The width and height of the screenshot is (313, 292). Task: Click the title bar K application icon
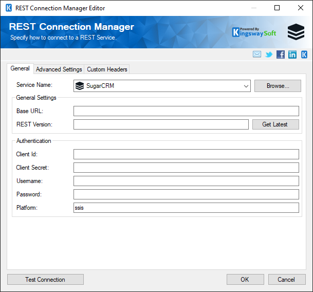pyautogui.click(x=9, y=8)
